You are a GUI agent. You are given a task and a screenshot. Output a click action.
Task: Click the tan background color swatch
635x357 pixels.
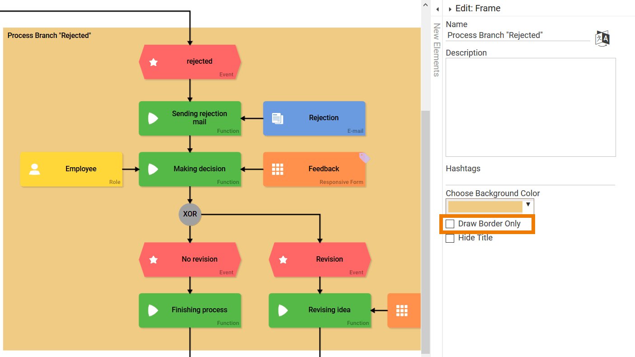tap(485, 207)
